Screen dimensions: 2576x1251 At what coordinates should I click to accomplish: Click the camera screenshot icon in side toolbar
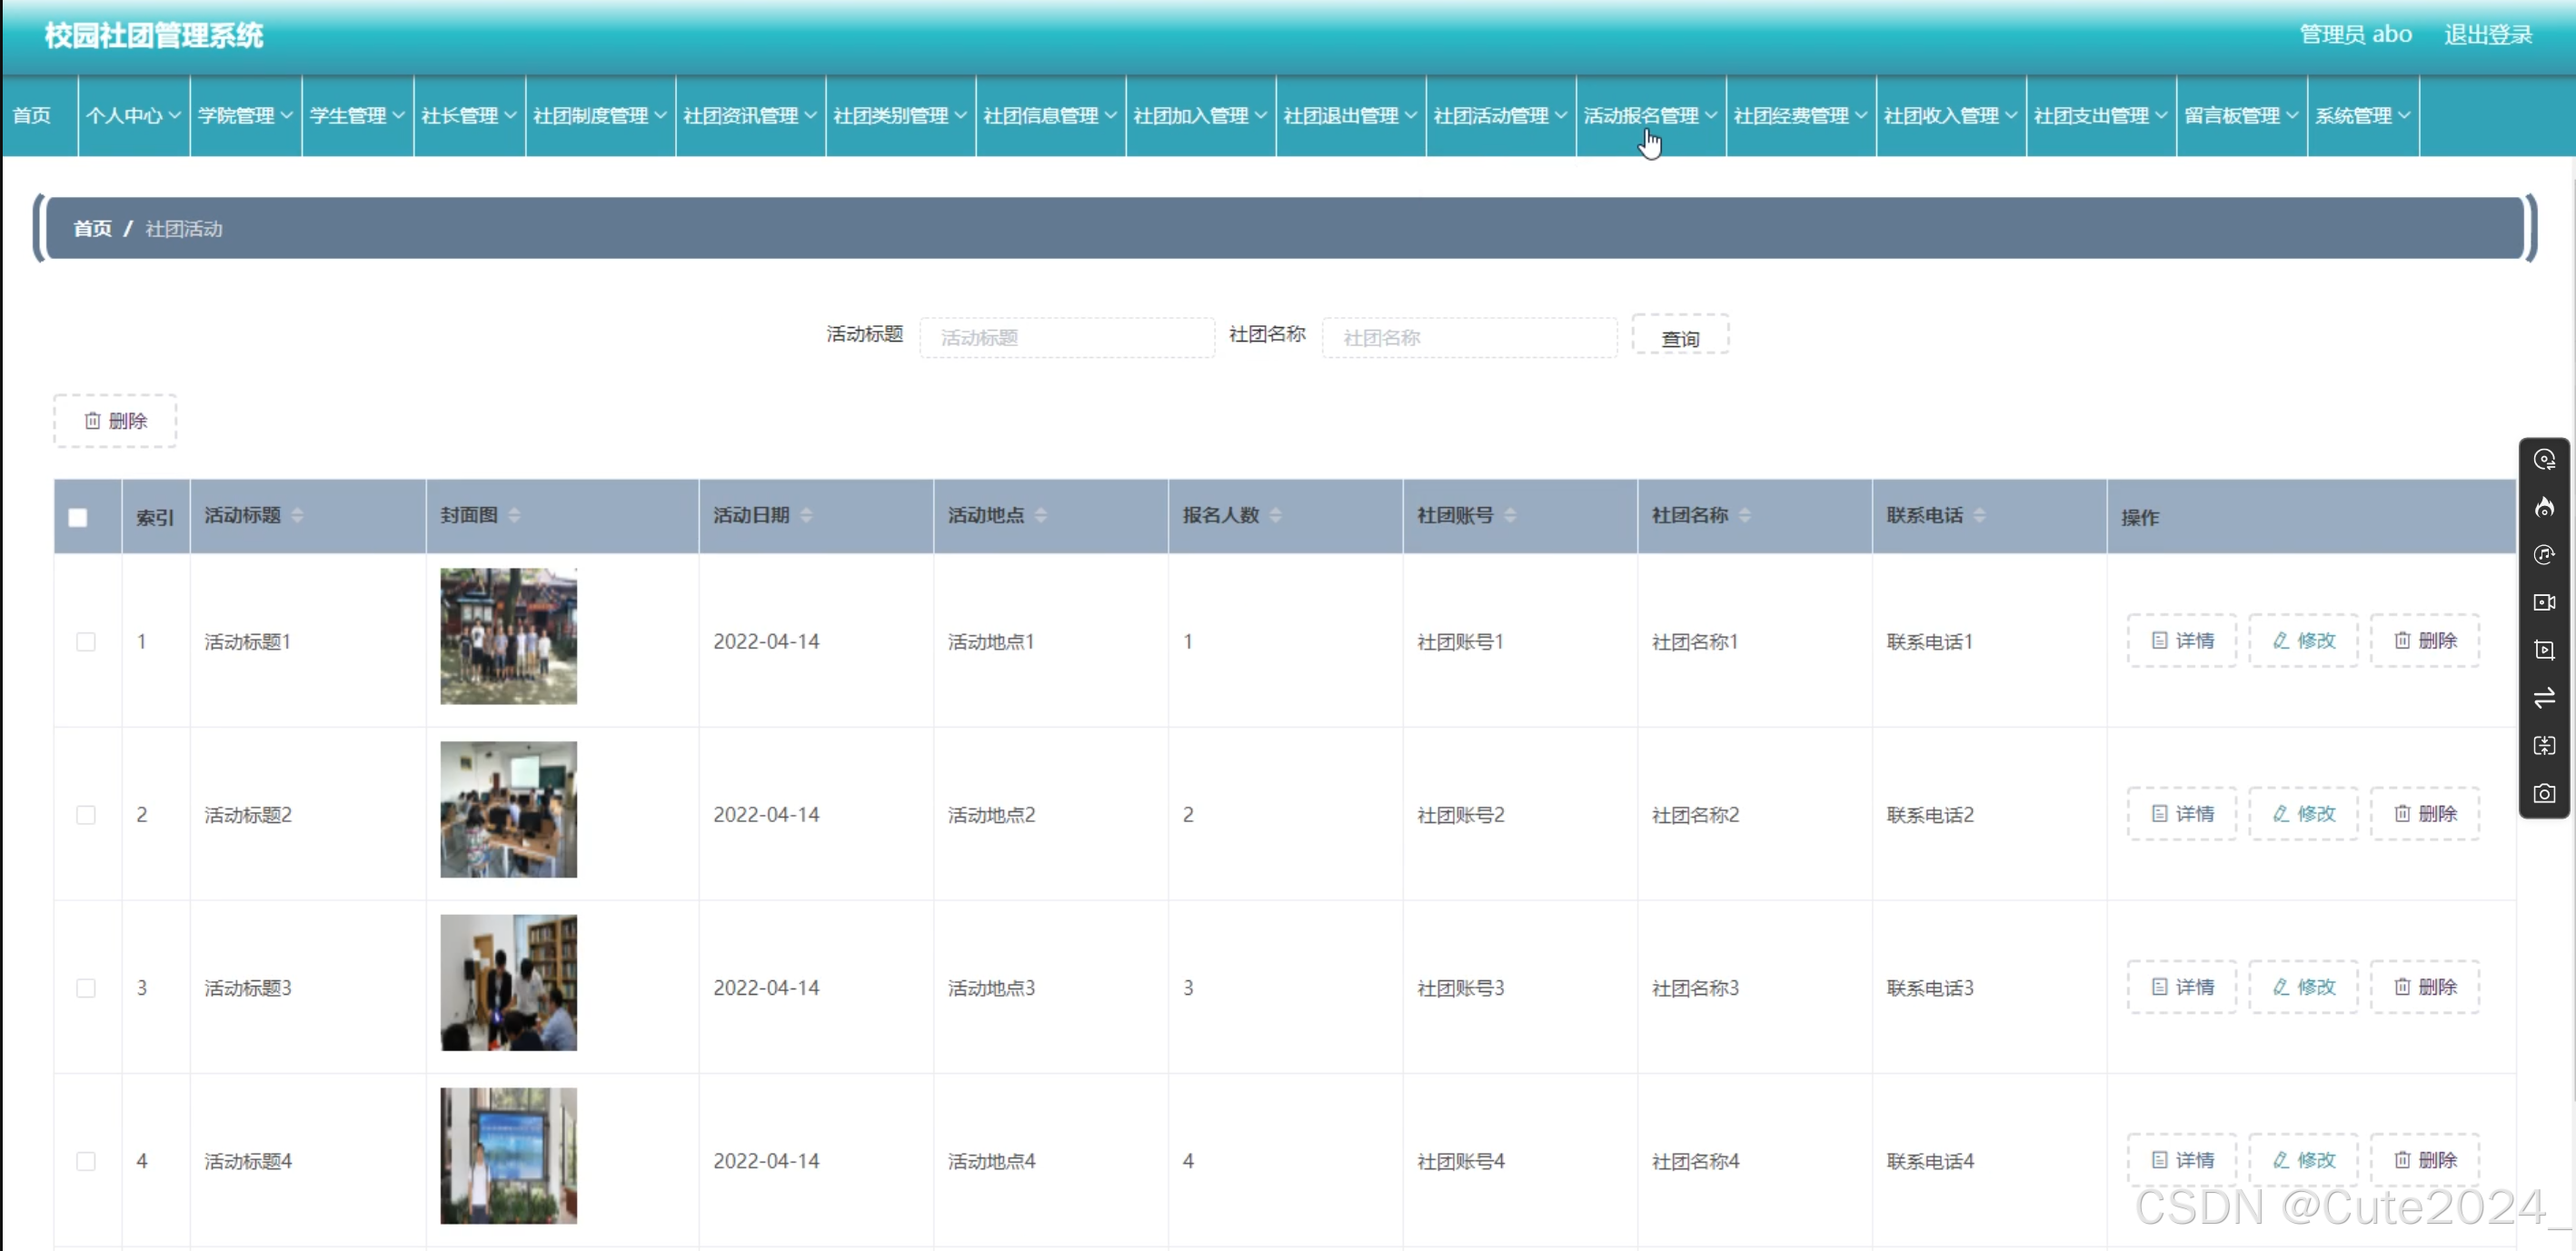2544,794
